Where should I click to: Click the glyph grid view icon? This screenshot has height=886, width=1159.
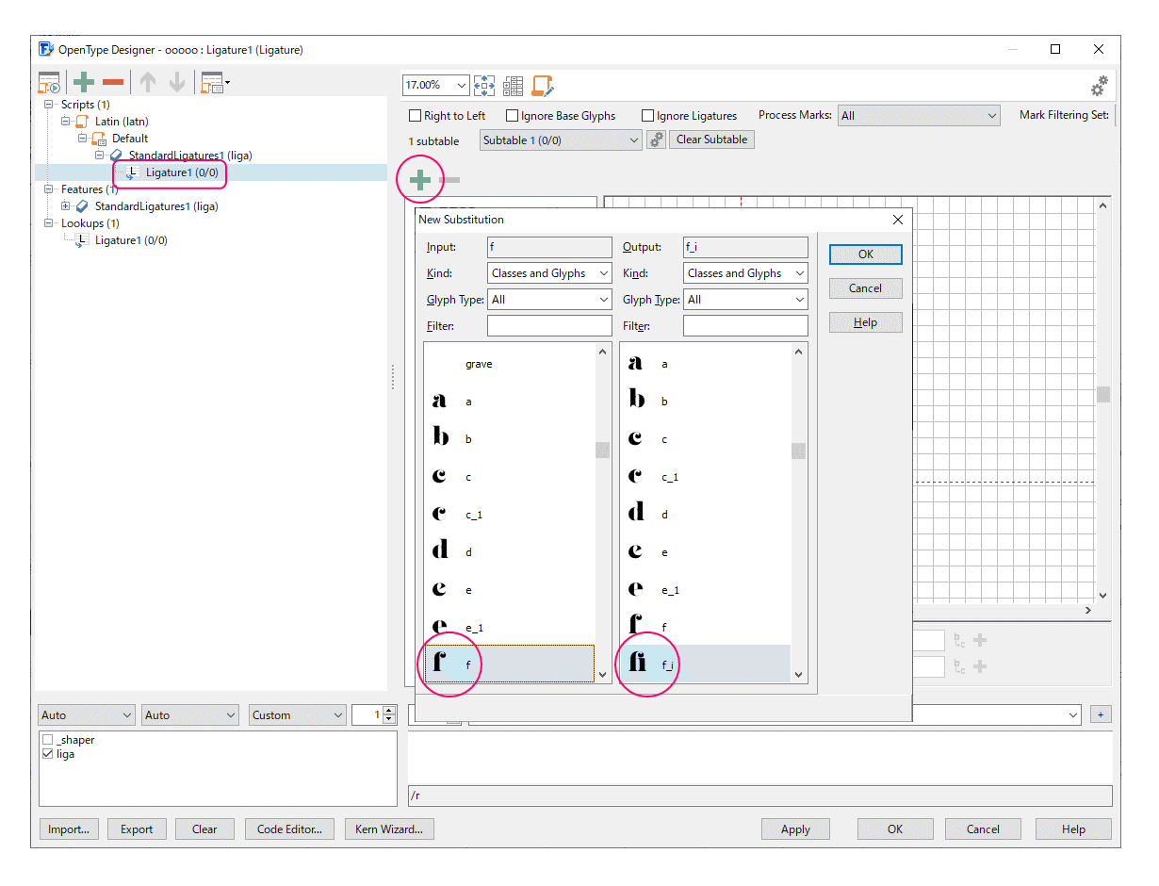(513, 86)
